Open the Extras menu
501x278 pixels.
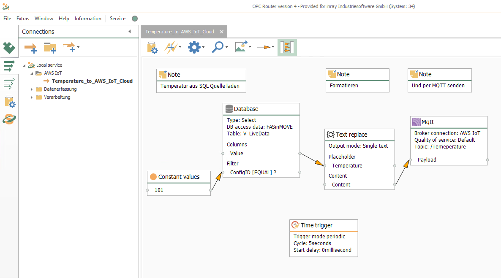point(22,19)
